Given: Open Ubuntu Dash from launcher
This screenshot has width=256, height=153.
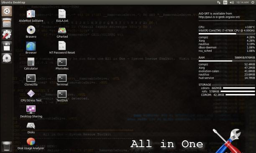Looking at the screenshot, I should pyautogui.click(x=7, y=11).
